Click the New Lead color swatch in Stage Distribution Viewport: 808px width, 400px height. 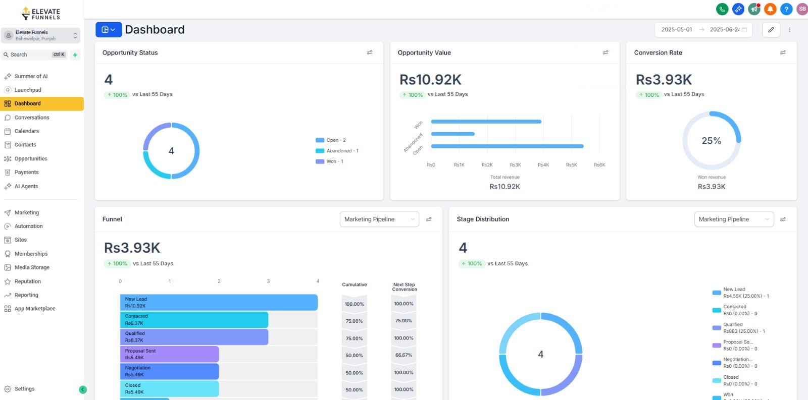(x=716, y=293)
